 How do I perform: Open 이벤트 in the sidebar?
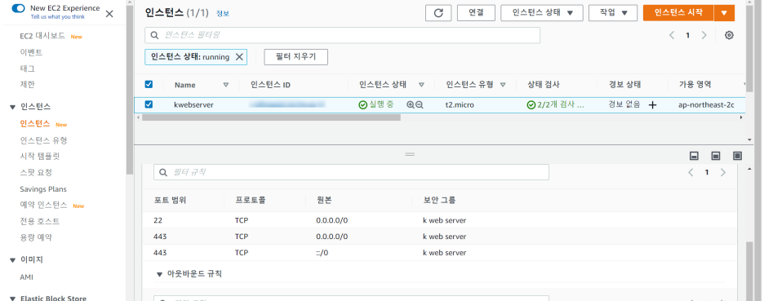point(31,52)
